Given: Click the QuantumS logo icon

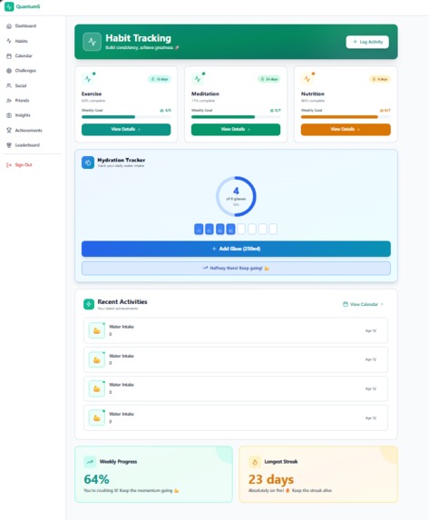Looking at the screenshot, I should click(x=9, y=6).
